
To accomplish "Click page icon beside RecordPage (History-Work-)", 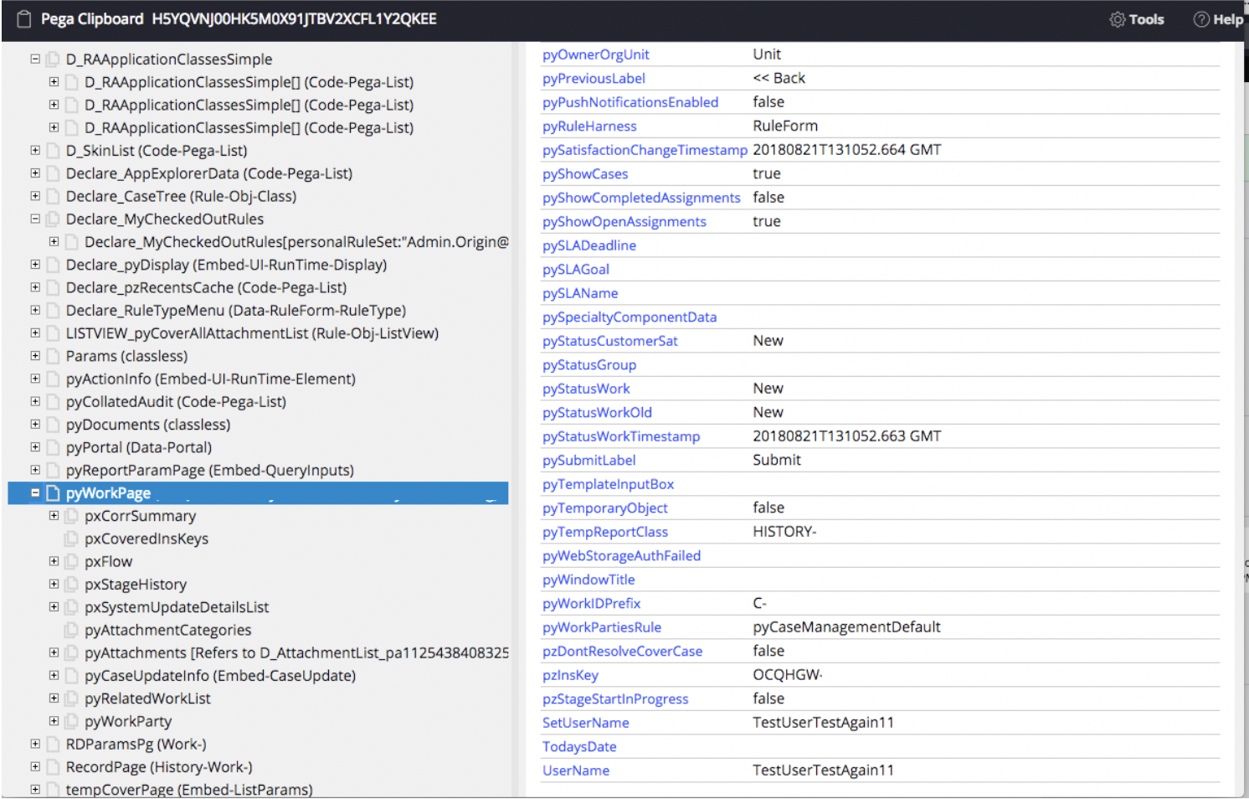I will (x=54, y=767).
